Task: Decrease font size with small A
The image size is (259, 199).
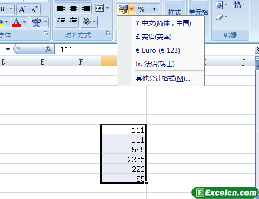Action: pos(34,9)
